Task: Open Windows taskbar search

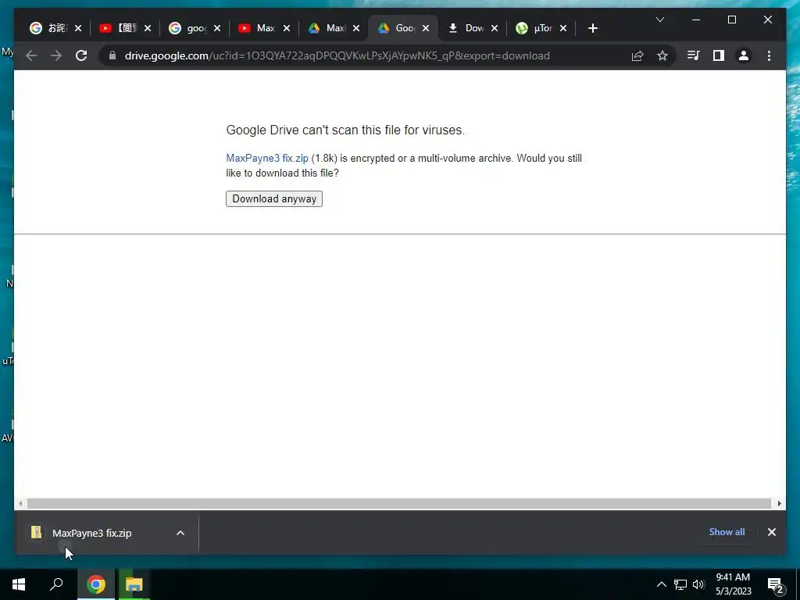Action: [56, 584]
